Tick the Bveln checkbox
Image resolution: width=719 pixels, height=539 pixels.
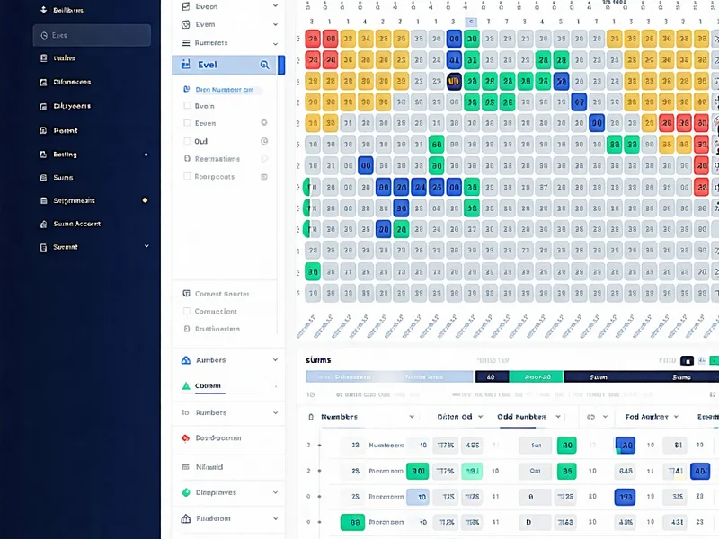186,106
